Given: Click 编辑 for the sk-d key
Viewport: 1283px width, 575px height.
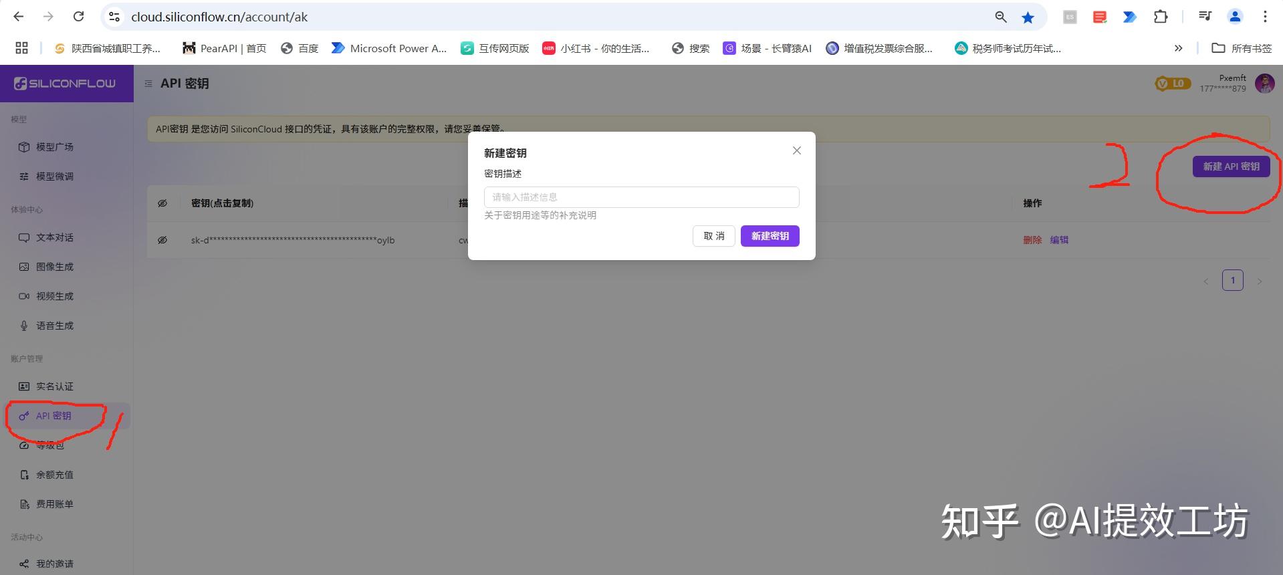Looking at the screenshot, I should [1059, 240].
